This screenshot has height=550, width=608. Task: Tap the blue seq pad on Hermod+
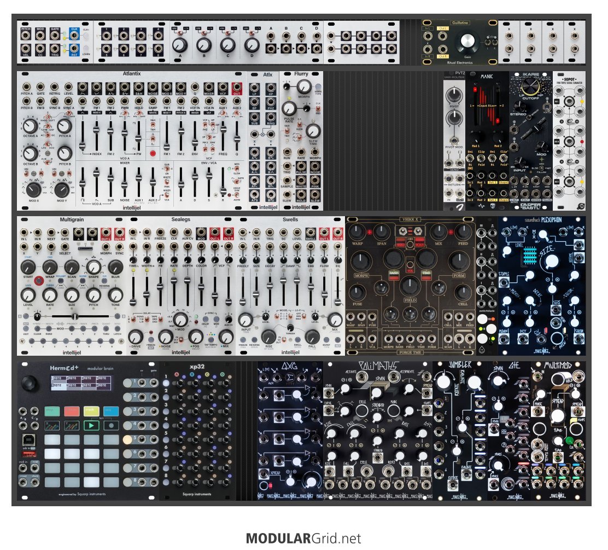pyautogui.click(x=111, y=410)
